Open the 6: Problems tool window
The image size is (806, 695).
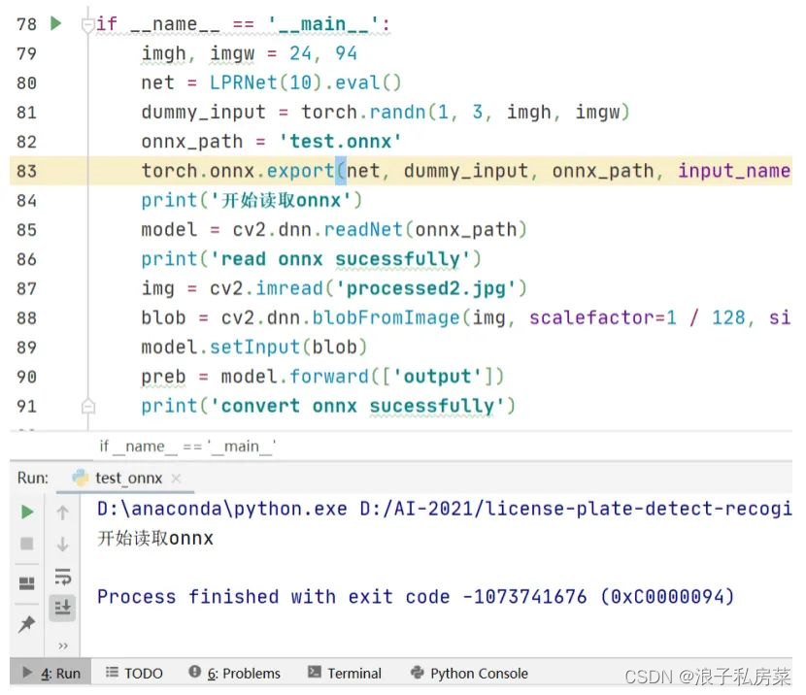[234, 673]
